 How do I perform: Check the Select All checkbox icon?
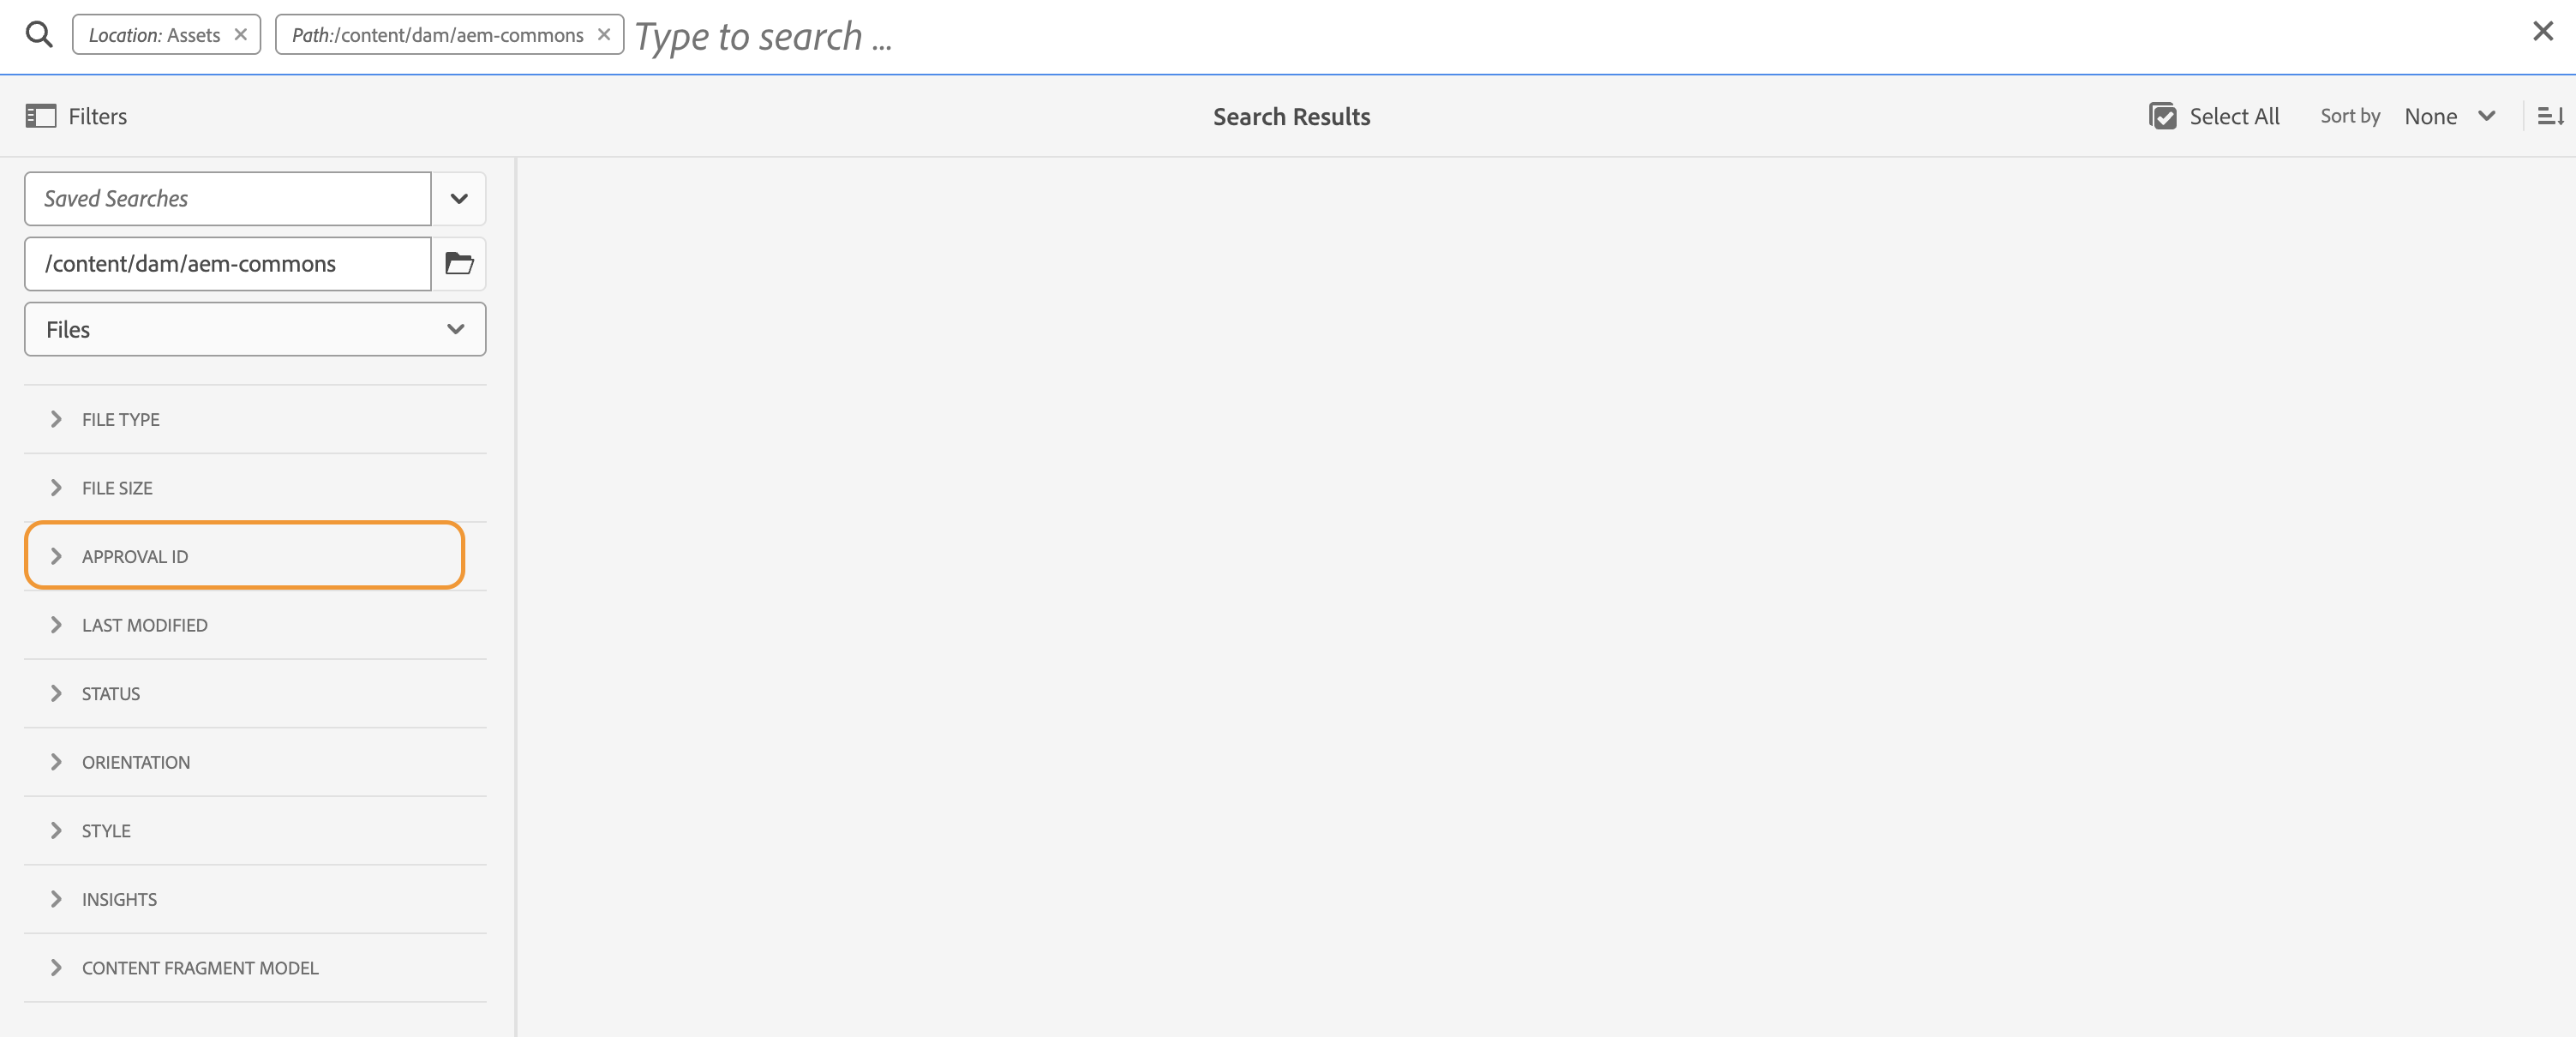[2162, 116]
